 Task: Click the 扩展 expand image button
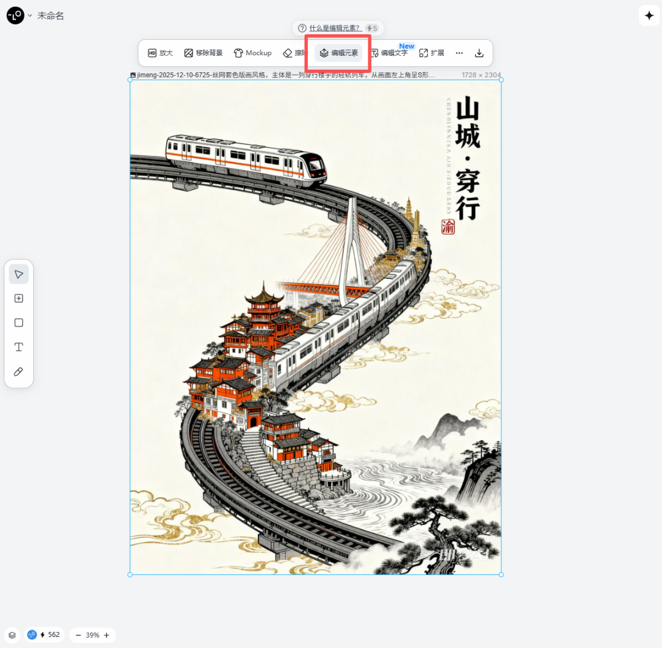coord(432,53)
